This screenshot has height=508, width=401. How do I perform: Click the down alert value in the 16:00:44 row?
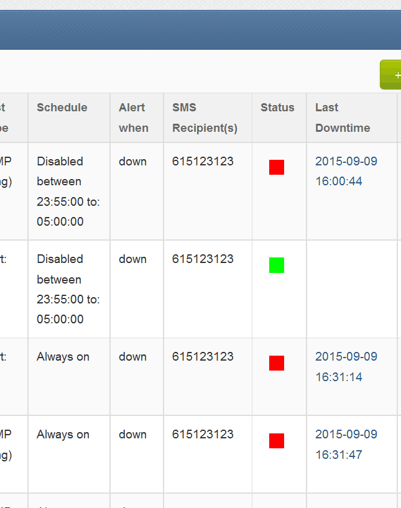[x=132, y=162]
